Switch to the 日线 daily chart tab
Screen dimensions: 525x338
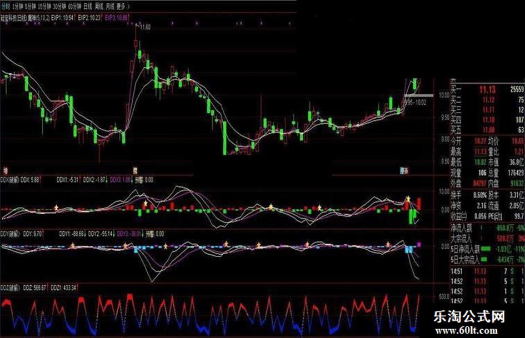click(88, 6)
